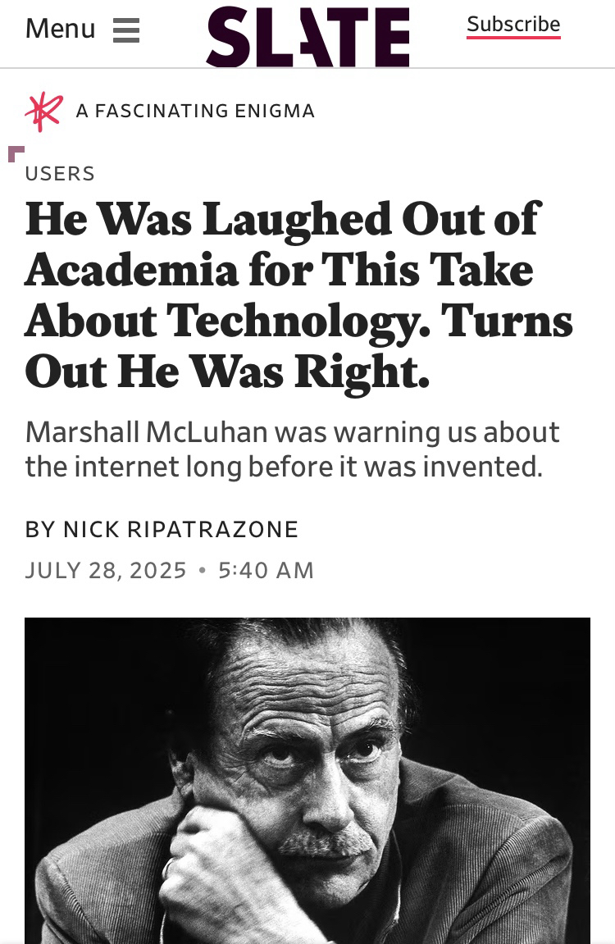Click the word BY in byline
Screen dimensions: 615x944
click(39, 530)
